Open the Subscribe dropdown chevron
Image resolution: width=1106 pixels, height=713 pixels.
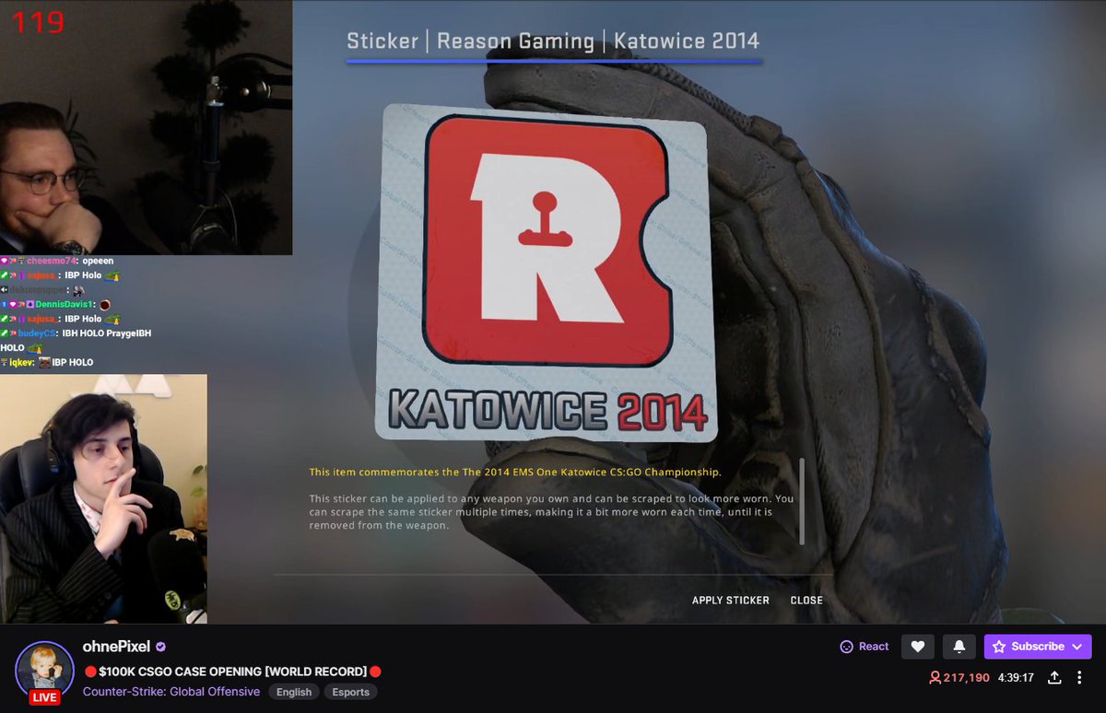coord(1077,647)
